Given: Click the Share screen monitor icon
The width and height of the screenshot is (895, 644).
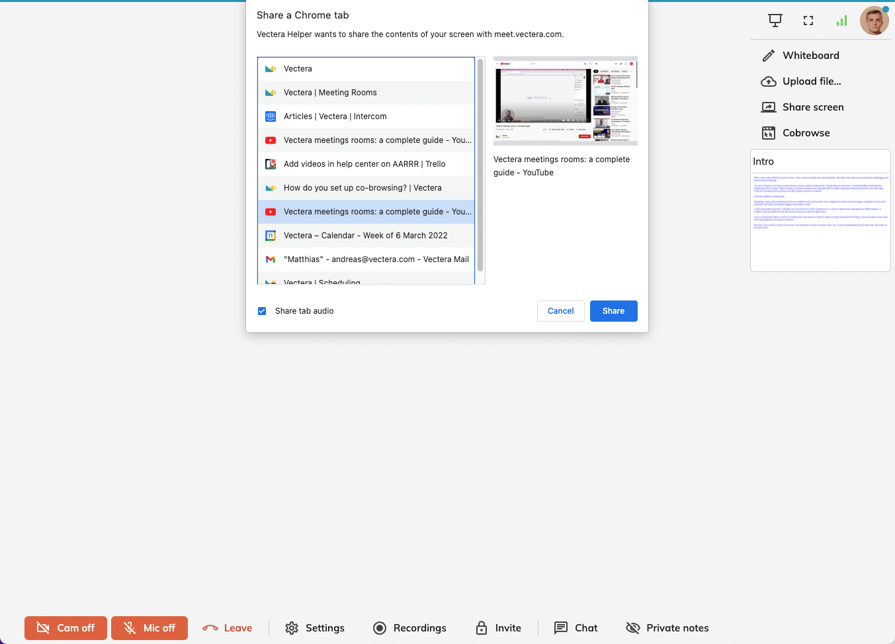Looking at the screenshot, I should tap(769, 107).
